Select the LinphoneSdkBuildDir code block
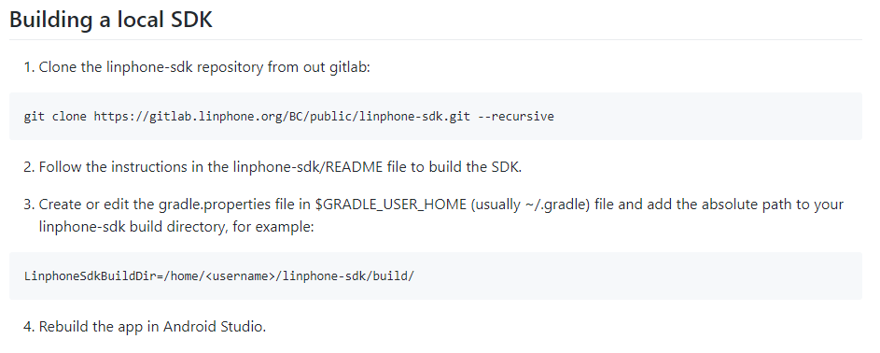Screen dimensions: 880x353 (x=436, y=275)
